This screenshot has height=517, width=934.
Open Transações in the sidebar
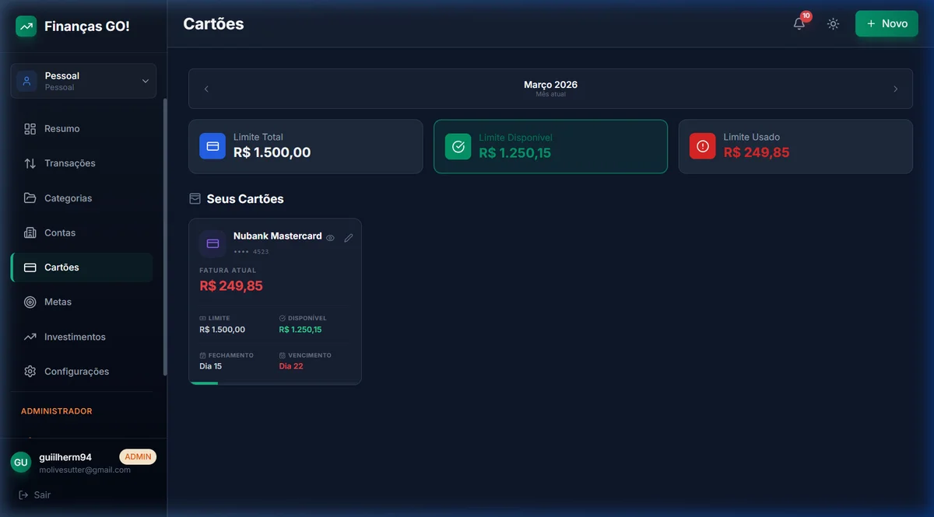pos(69,163)
